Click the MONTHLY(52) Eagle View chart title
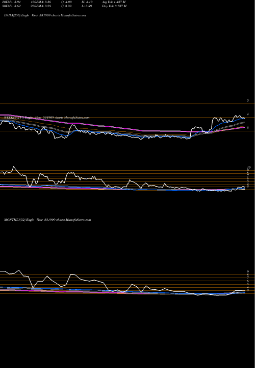255x368 pixels. pos(47,220)
